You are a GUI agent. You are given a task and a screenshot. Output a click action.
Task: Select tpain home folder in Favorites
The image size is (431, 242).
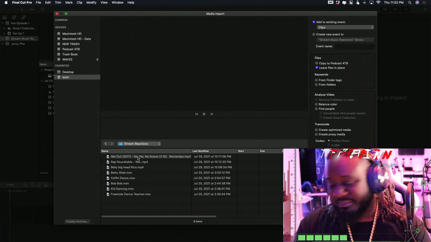pos(77,77)
